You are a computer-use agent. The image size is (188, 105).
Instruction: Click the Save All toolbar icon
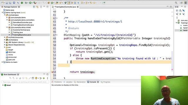10,3
